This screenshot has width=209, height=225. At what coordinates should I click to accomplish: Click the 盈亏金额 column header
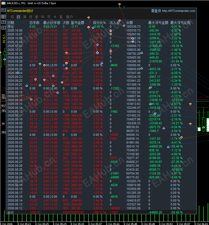(x=77, y=23)
